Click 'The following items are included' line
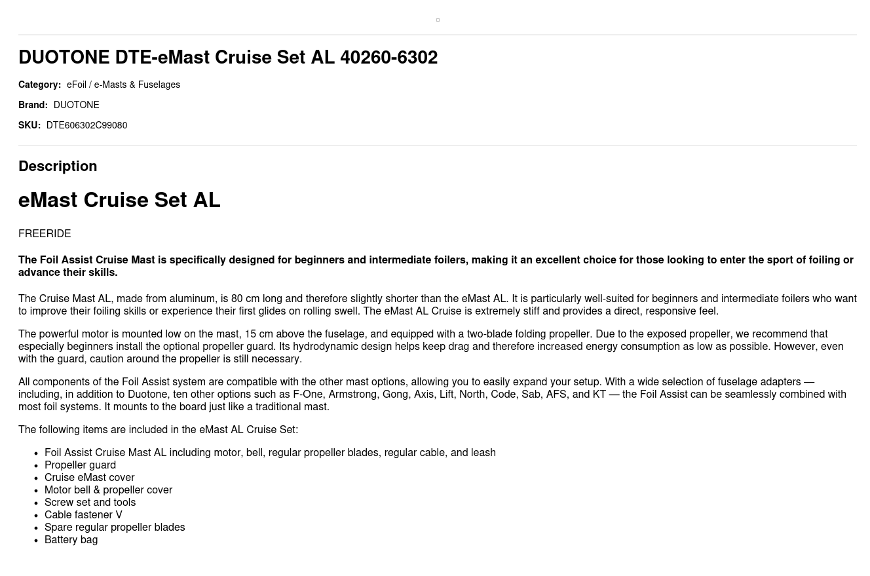This screenshot has width=870, height=576. tap(158, 430)
